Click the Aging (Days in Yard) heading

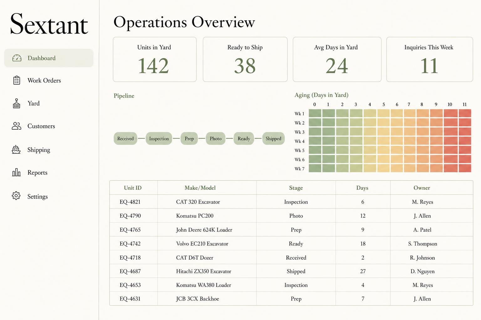click(x=321, y=95)
